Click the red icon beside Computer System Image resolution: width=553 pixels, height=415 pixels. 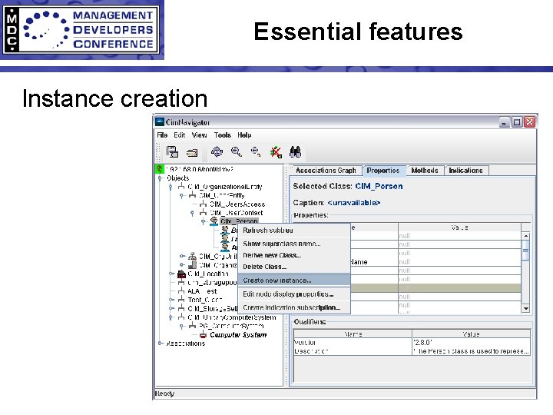(203, 334)
